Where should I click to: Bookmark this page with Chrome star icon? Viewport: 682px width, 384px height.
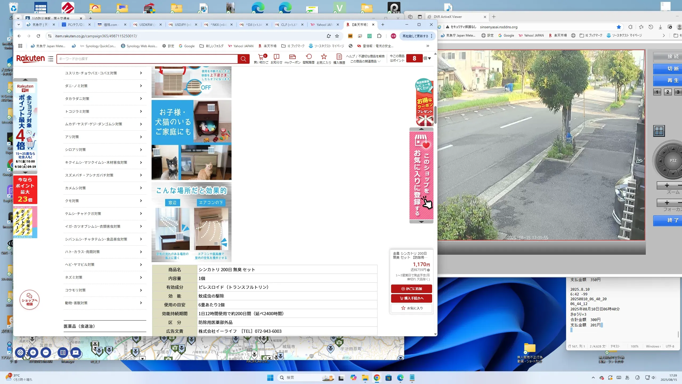(x=337, y=36)
